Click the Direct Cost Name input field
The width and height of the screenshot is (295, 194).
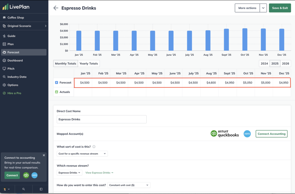click(101, 119)
